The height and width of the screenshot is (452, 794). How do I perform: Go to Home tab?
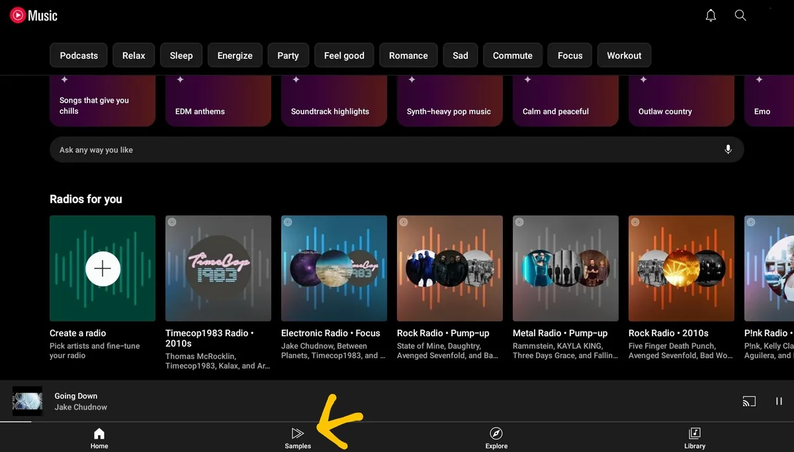pyautogui.click(x=99, y=437)
